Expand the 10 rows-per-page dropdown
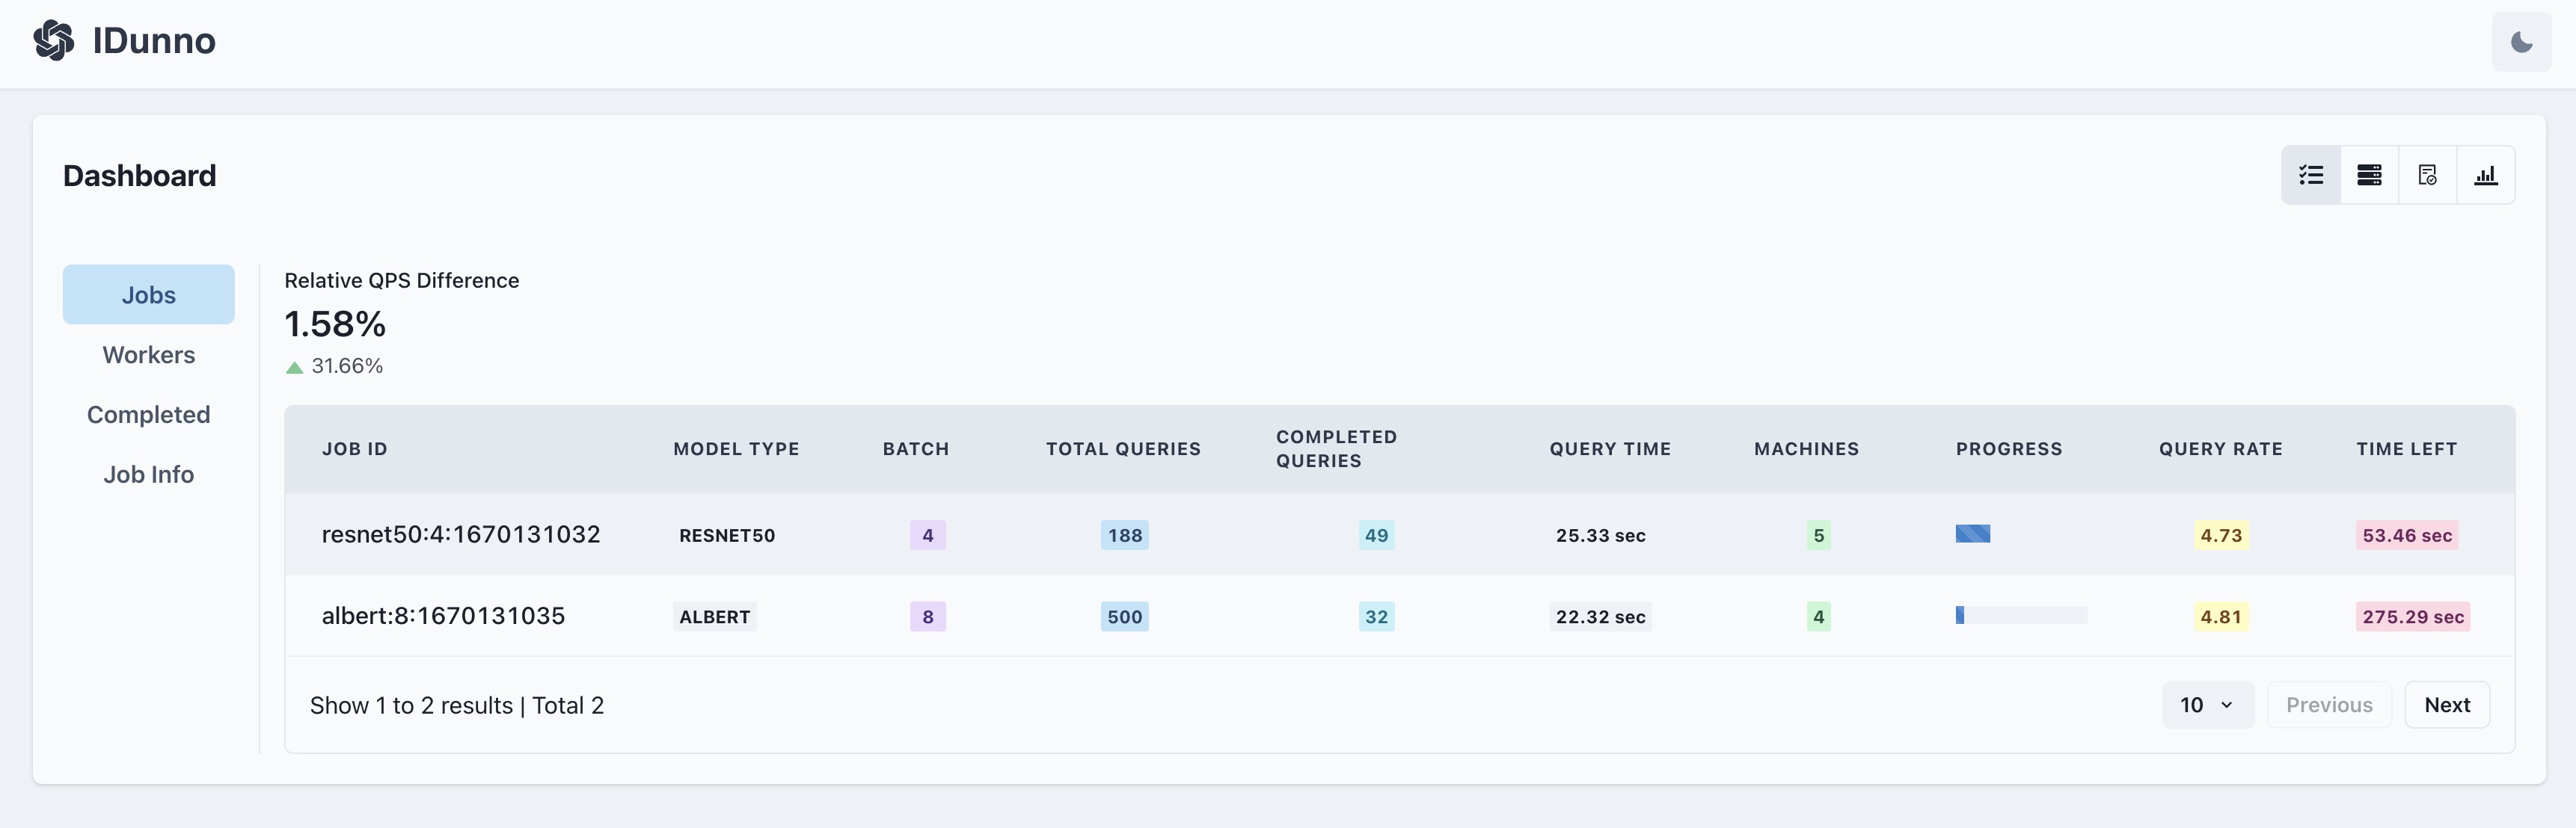The width and height of the screenshot is (2576, 828). [2207, 705]
